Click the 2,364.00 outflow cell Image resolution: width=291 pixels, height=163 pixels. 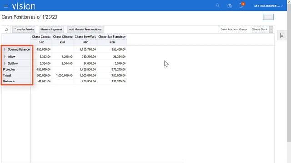(63, 63)
